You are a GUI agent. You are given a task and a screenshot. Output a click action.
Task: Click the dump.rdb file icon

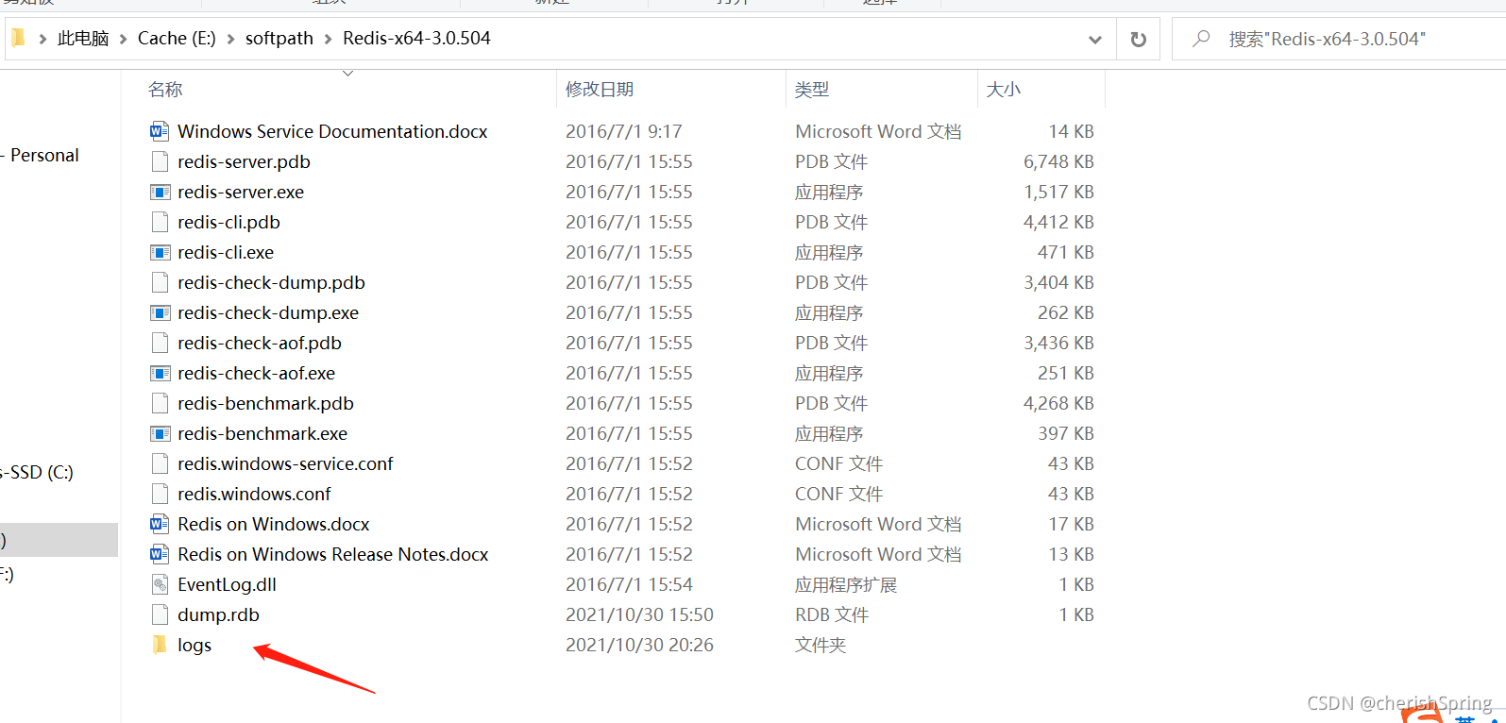pyautogui.click(x=161, y=614)
